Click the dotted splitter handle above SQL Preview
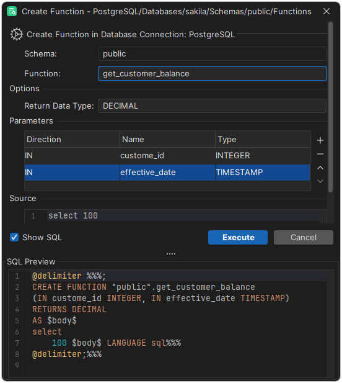The height and width of the screenshot is (383, 342). (171, 254)
